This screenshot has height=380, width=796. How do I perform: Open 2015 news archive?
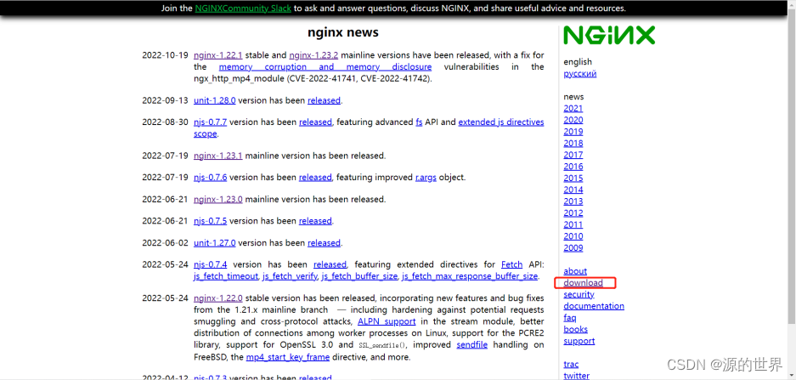point(573,179)
